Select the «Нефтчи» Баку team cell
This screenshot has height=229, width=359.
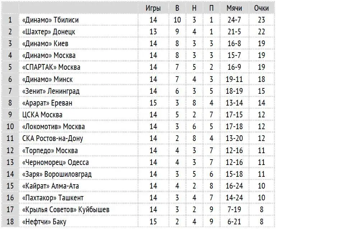44,221
